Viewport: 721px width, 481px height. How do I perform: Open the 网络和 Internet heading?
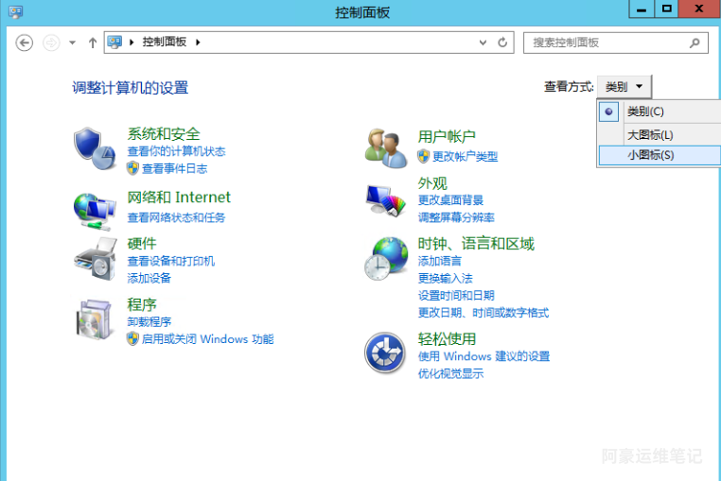pos(179,198)
